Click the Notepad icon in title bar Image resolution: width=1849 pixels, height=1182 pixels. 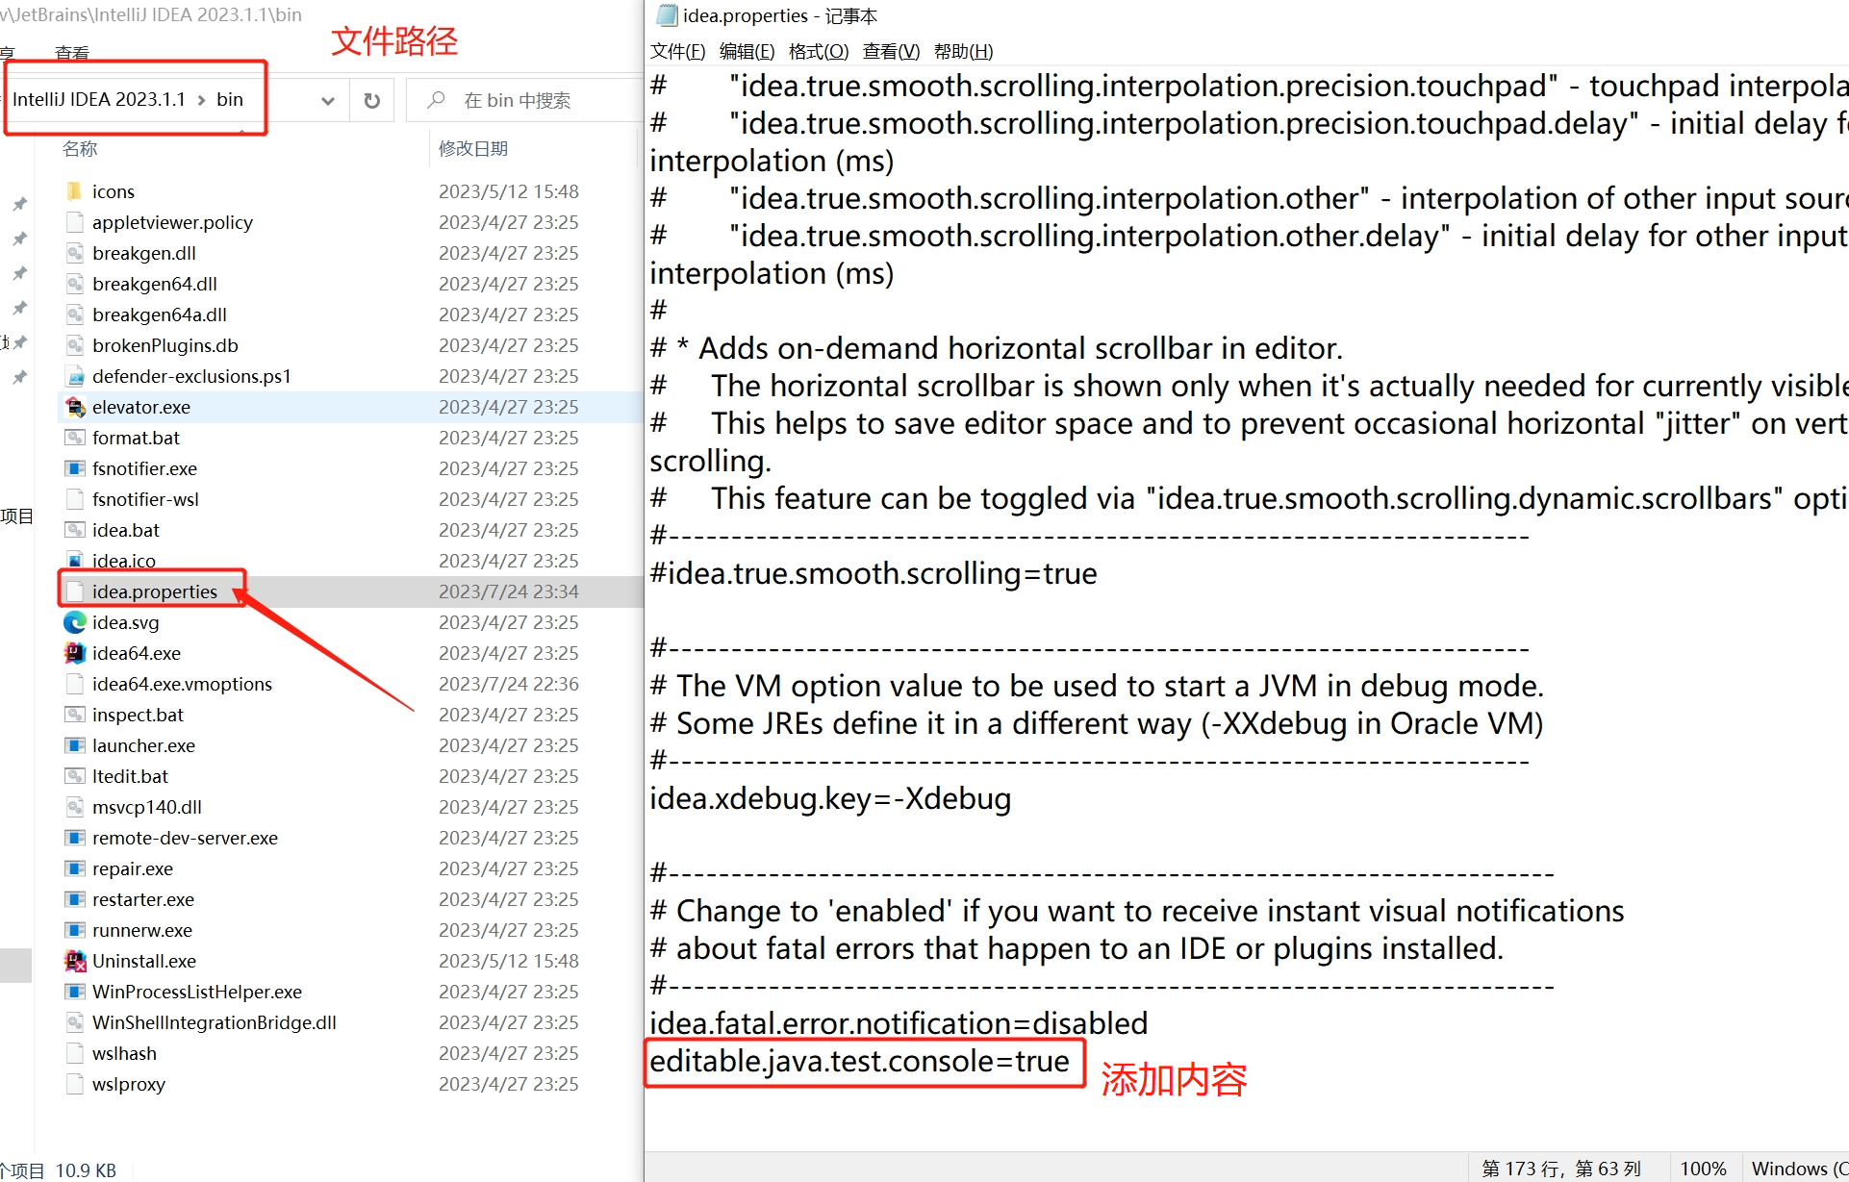[x=666, y=15]
